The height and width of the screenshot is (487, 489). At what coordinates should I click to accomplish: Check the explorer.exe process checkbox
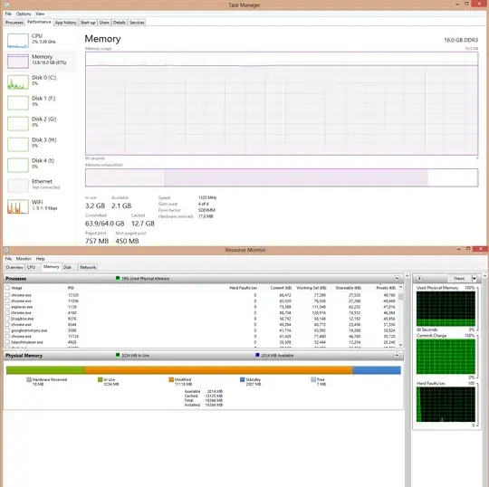click(x=7, y=307)
